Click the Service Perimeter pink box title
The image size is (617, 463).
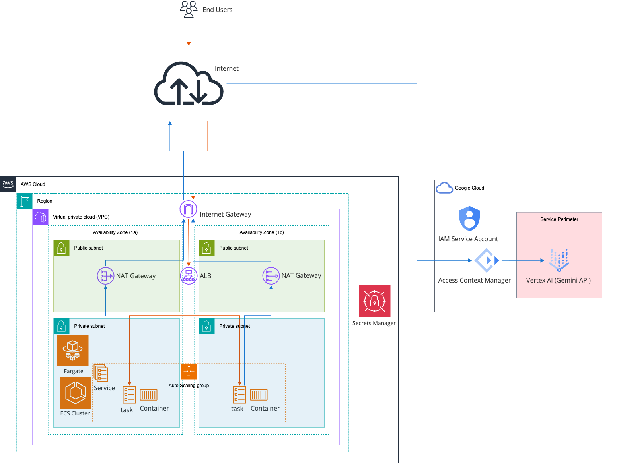coord(559,219)
